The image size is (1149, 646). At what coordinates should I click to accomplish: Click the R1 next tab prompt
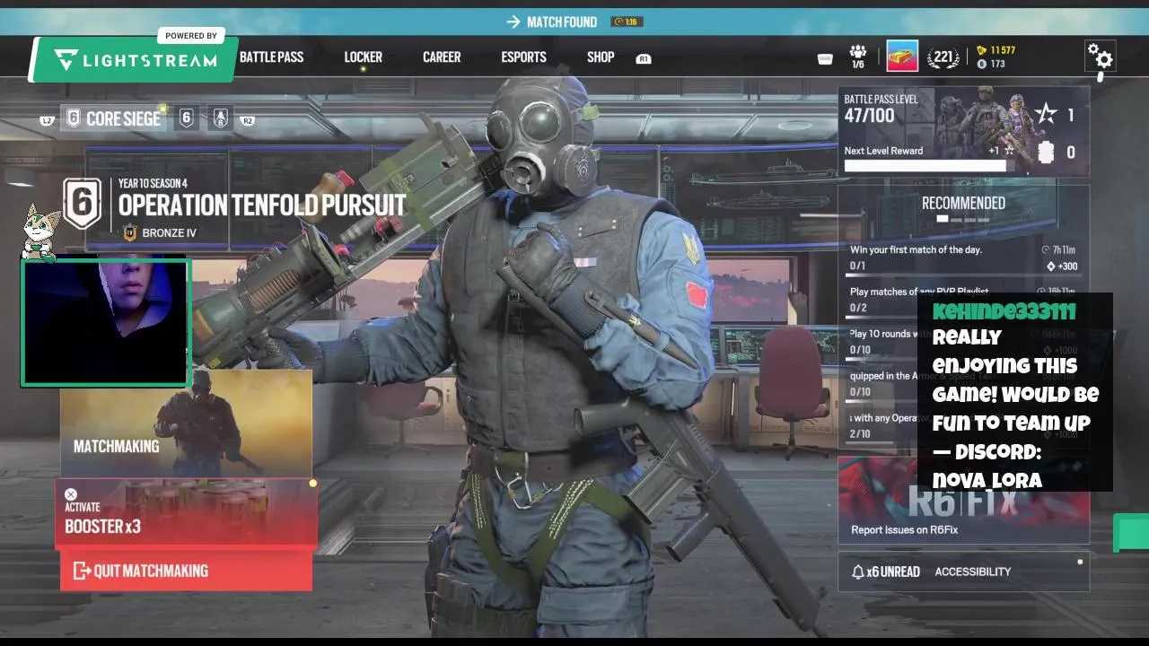click(643, 59)
